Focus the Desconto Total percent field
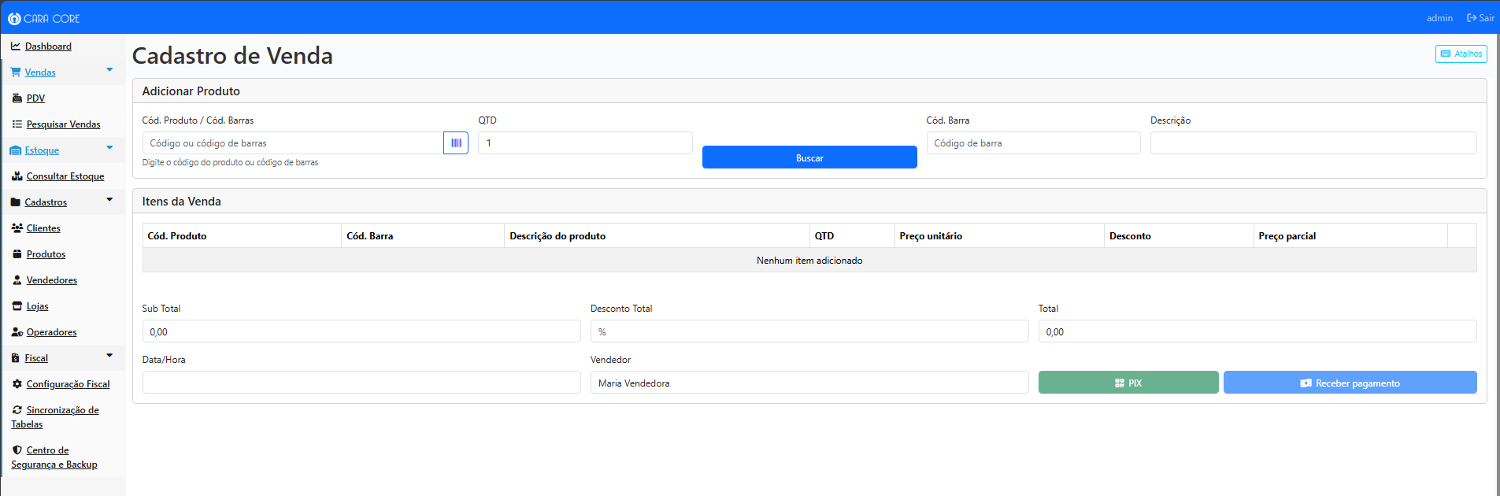This screenshot has height=496, width=1500. point(809,331)
